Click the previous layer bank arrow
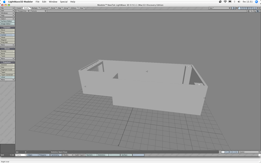Screen dimensions: 261x163 [x=233, y=8]
